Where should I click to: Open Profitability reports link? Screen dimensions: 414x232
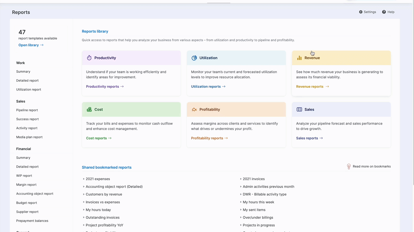pos(210,138)
